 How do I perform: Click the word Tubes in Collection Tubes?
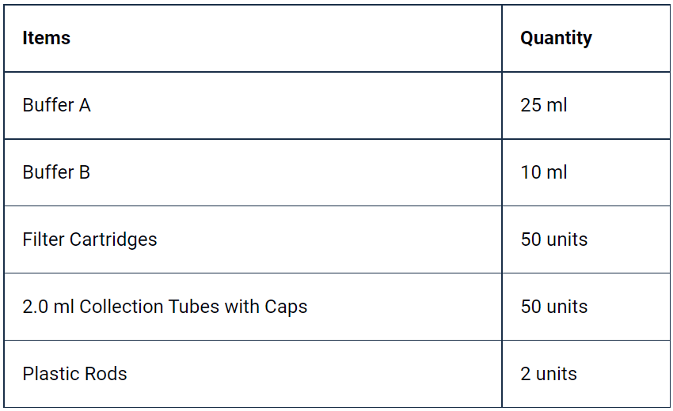194,307
